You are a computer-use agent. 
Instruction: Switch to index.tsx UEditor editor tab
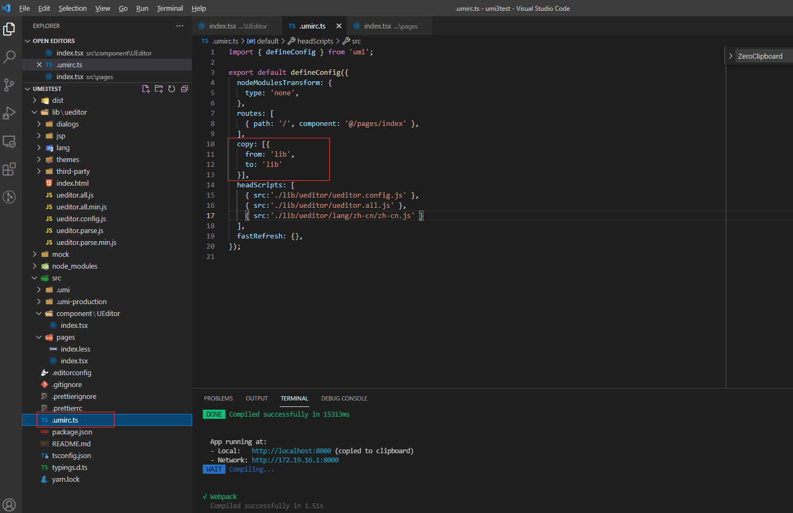(237, 26)
